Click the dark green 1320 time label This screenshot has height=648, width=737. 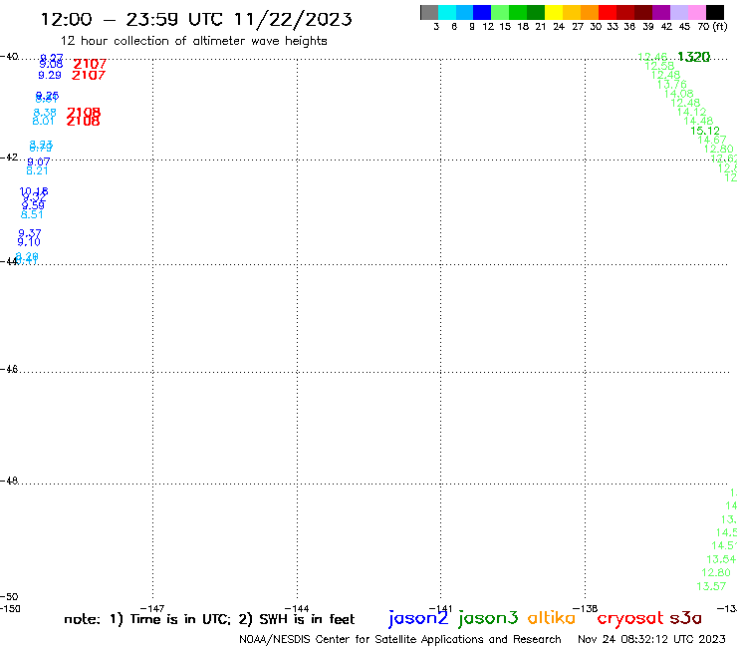point(694,57)
